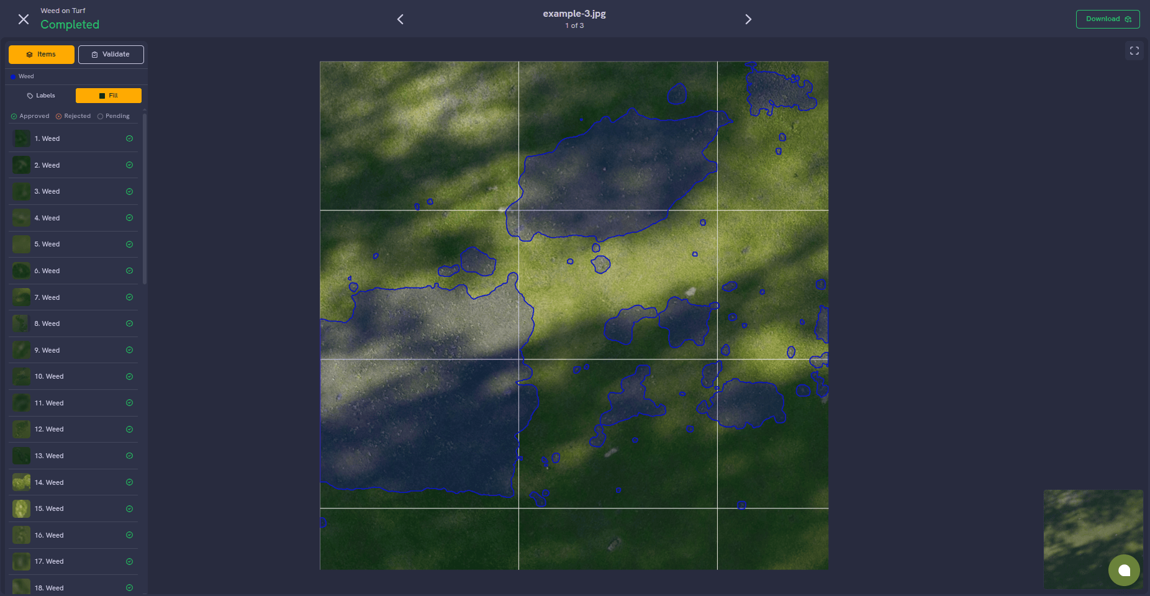Image resolution: width=1150 pixels, height=596 pixels.
Task: Click approved check icon for 5. Weed
Action: [x=129, y=244]
